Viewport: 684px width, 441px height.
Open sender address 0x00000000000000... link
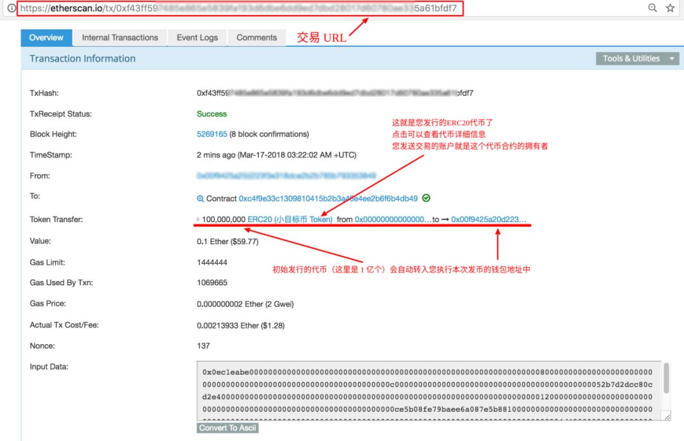coord(393,220)
